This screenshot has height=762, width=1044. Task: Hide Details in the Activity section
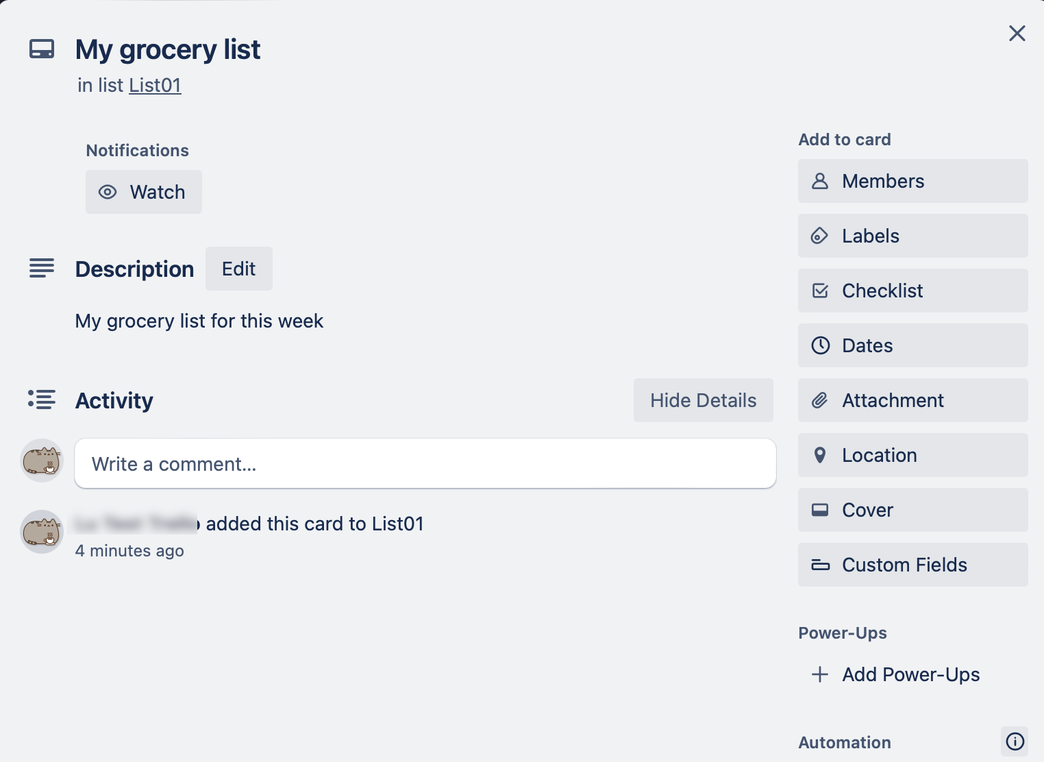tap(703, 400)
